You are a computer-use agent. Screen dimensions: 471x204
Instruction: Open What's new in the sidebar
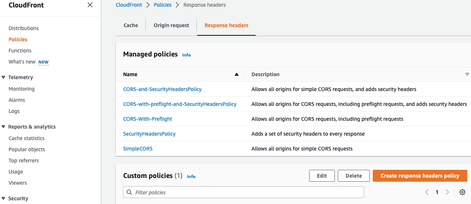[22, 62]
